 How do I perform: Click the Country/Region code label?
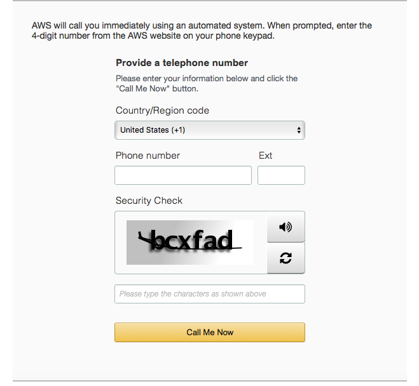click(162, 110)
